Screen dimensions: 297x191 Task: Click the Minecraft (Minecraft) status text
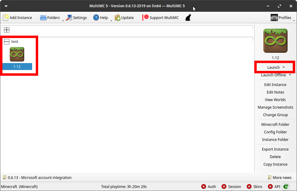point(19,186)
